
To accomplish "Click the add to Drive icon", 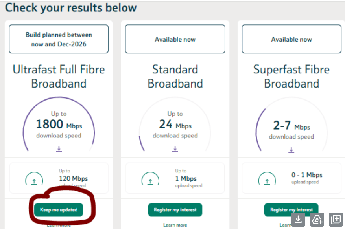I will coord(317,220).
